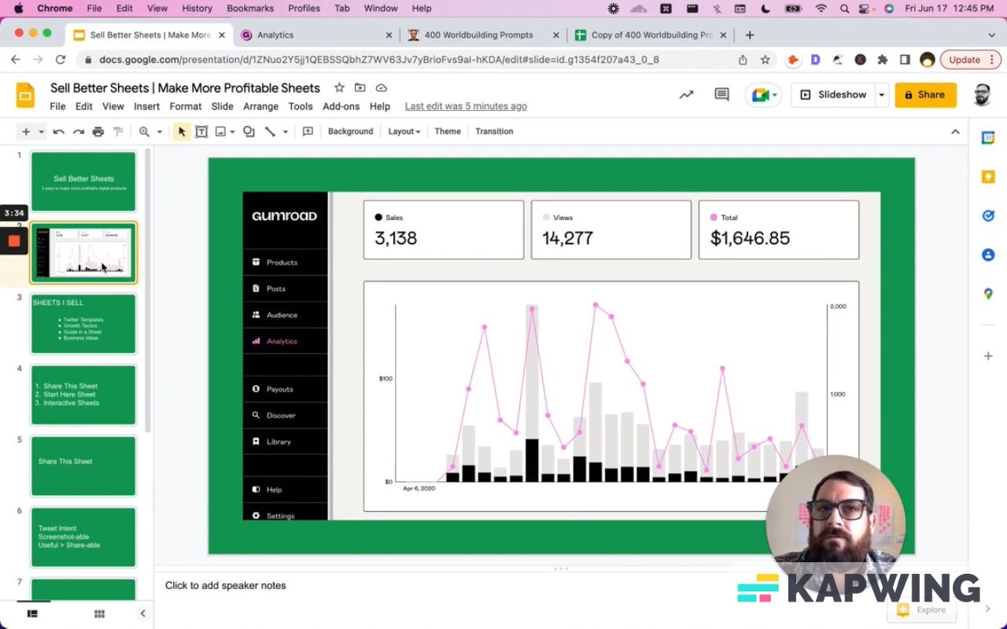Select the Sell Better Sheets slide 1 thumbnail
Viewport: 1007px width, 629px height.
click(x=83, y=182)
